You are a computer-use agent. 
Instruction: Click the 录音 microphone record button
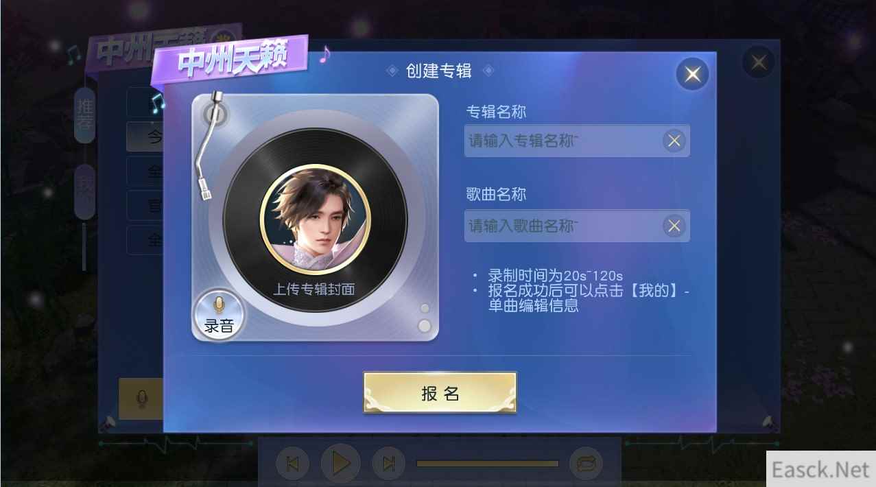pos(219,314)
